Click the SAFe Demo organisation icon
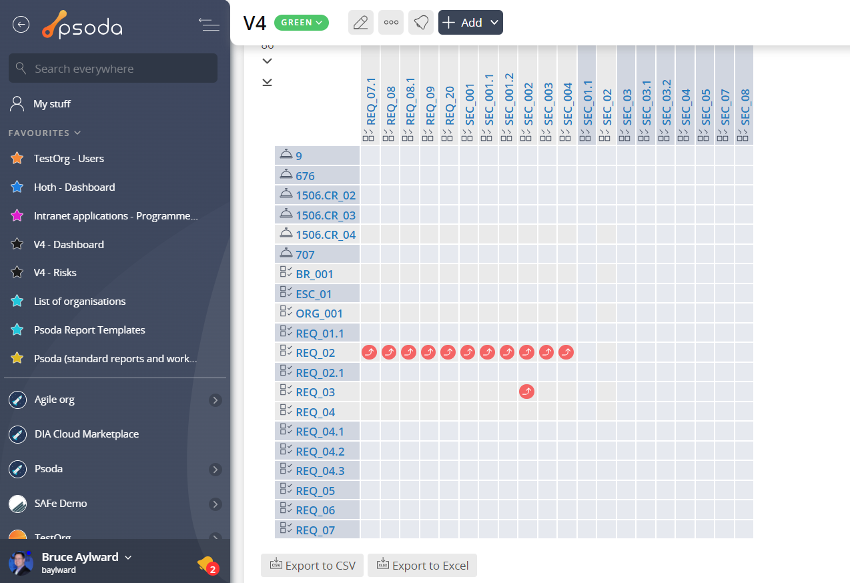850x583 pixels. point(17,504)
